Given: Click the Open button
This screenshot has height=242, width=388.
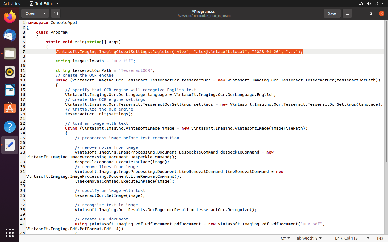Looking at the screenshot, I should tap(30, 13).
